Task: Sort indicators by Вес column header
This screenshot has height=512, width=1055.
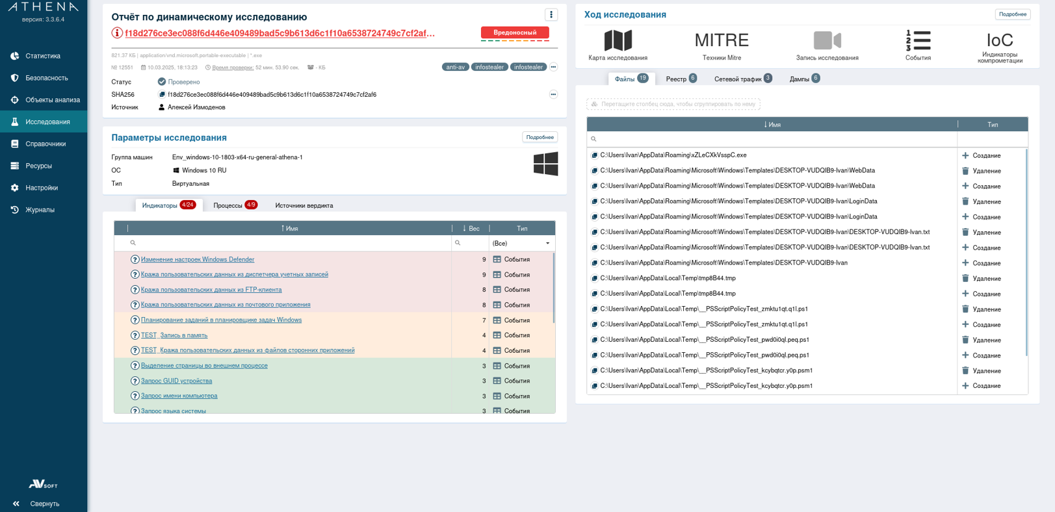Action: coord(471,229)
